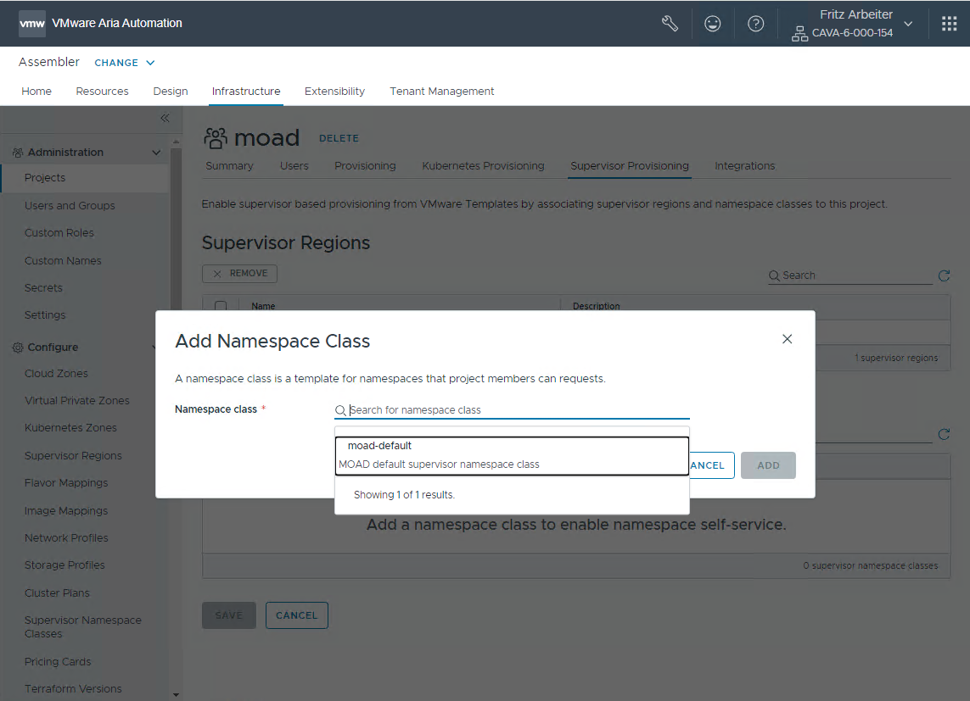Open Administration Settings
Screen dimensions: 970x701
(44, 315)
